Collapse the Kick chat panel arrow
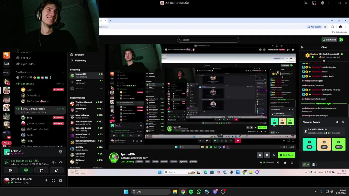Screen dimensions: 349x196 [x=302, y=47]
